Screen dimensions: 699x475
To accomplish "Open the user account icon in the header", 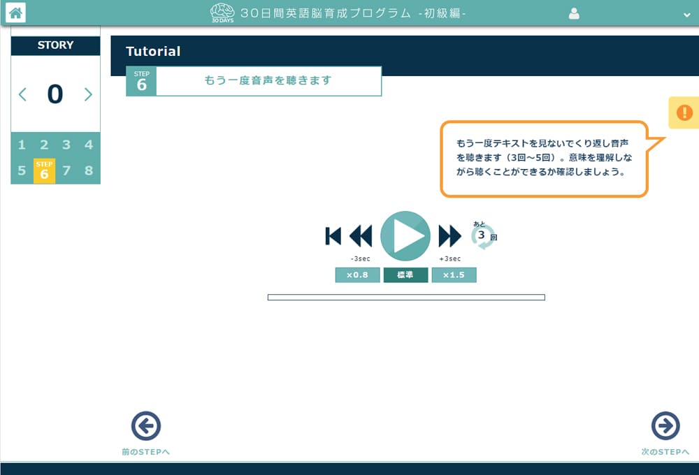I will [573, 12].
